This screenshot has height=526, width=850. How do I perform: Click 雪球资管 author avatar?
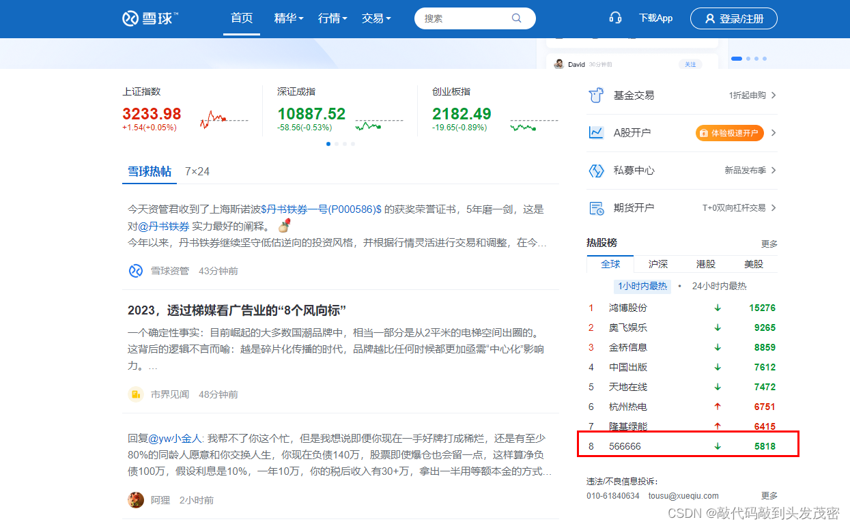(x=136, y=271)
